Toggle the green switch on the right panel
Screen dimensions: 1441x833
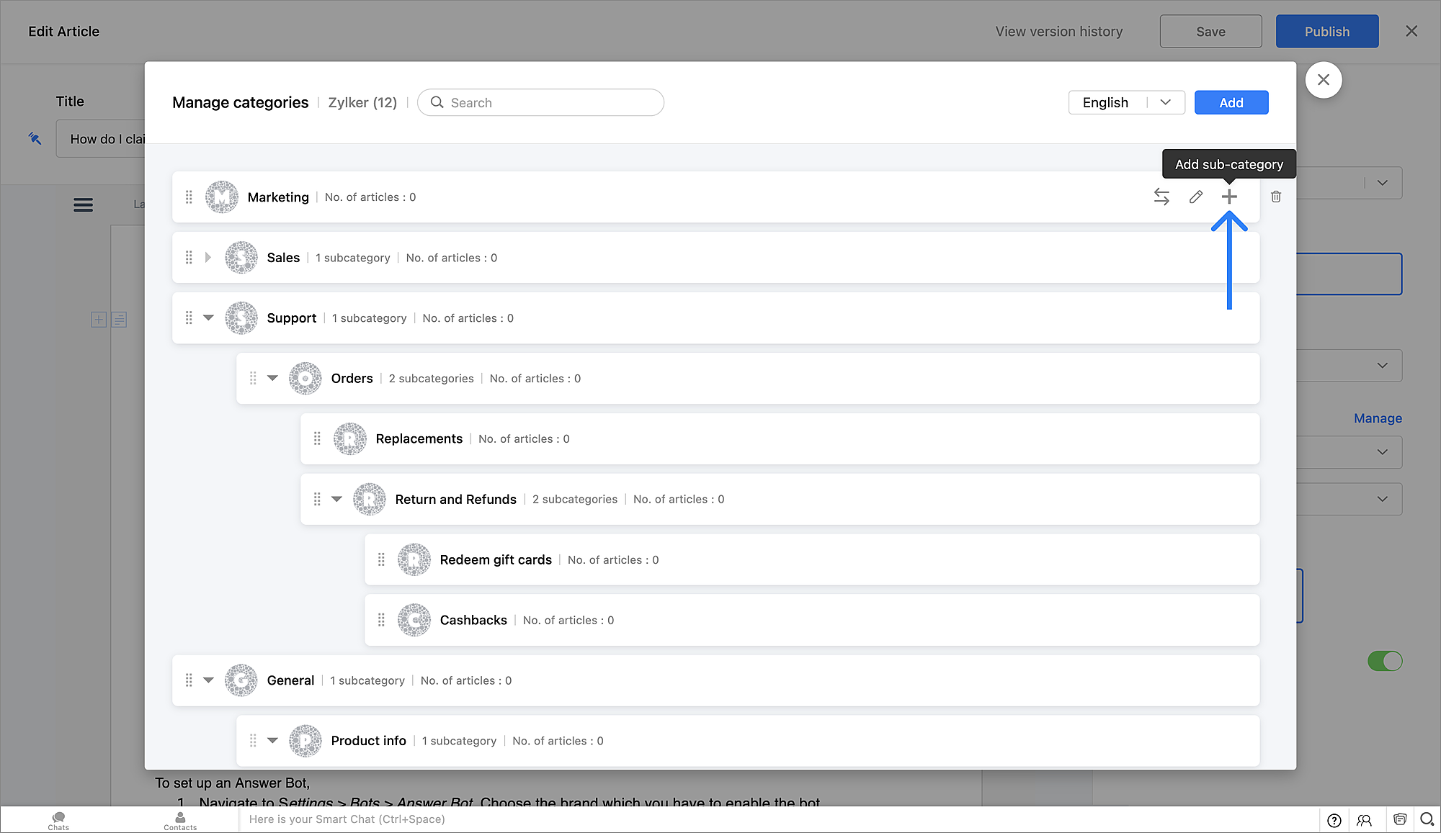coord(1384,661)
